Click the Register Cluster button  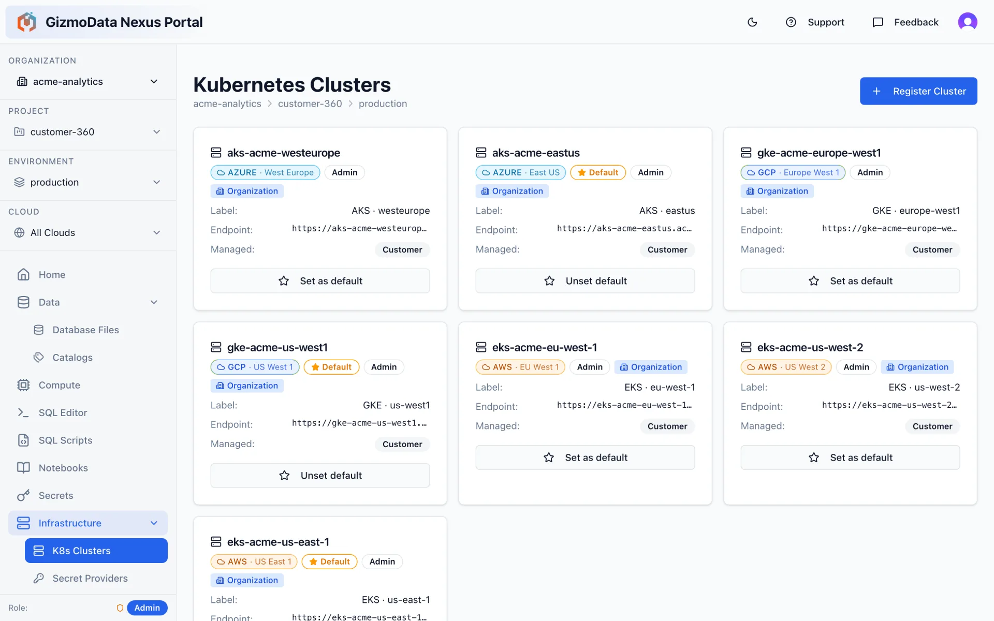[918, 91]
